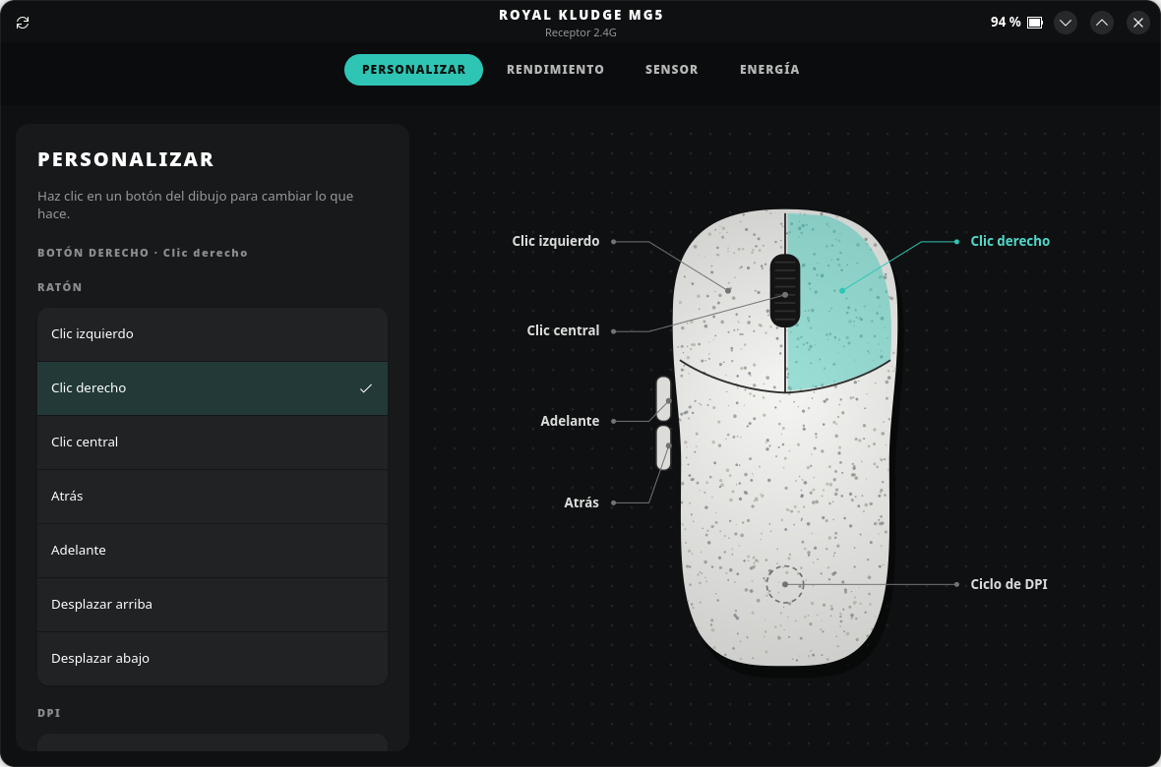Click the battery level icon

click(x=1035, y=23)
